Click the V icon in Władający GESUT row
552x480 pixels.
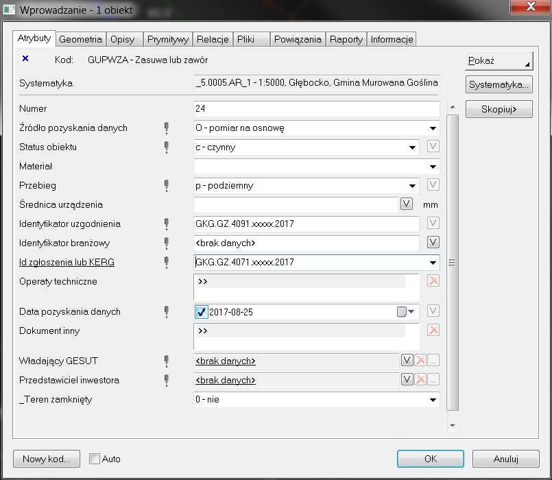[x=407, y=360]
